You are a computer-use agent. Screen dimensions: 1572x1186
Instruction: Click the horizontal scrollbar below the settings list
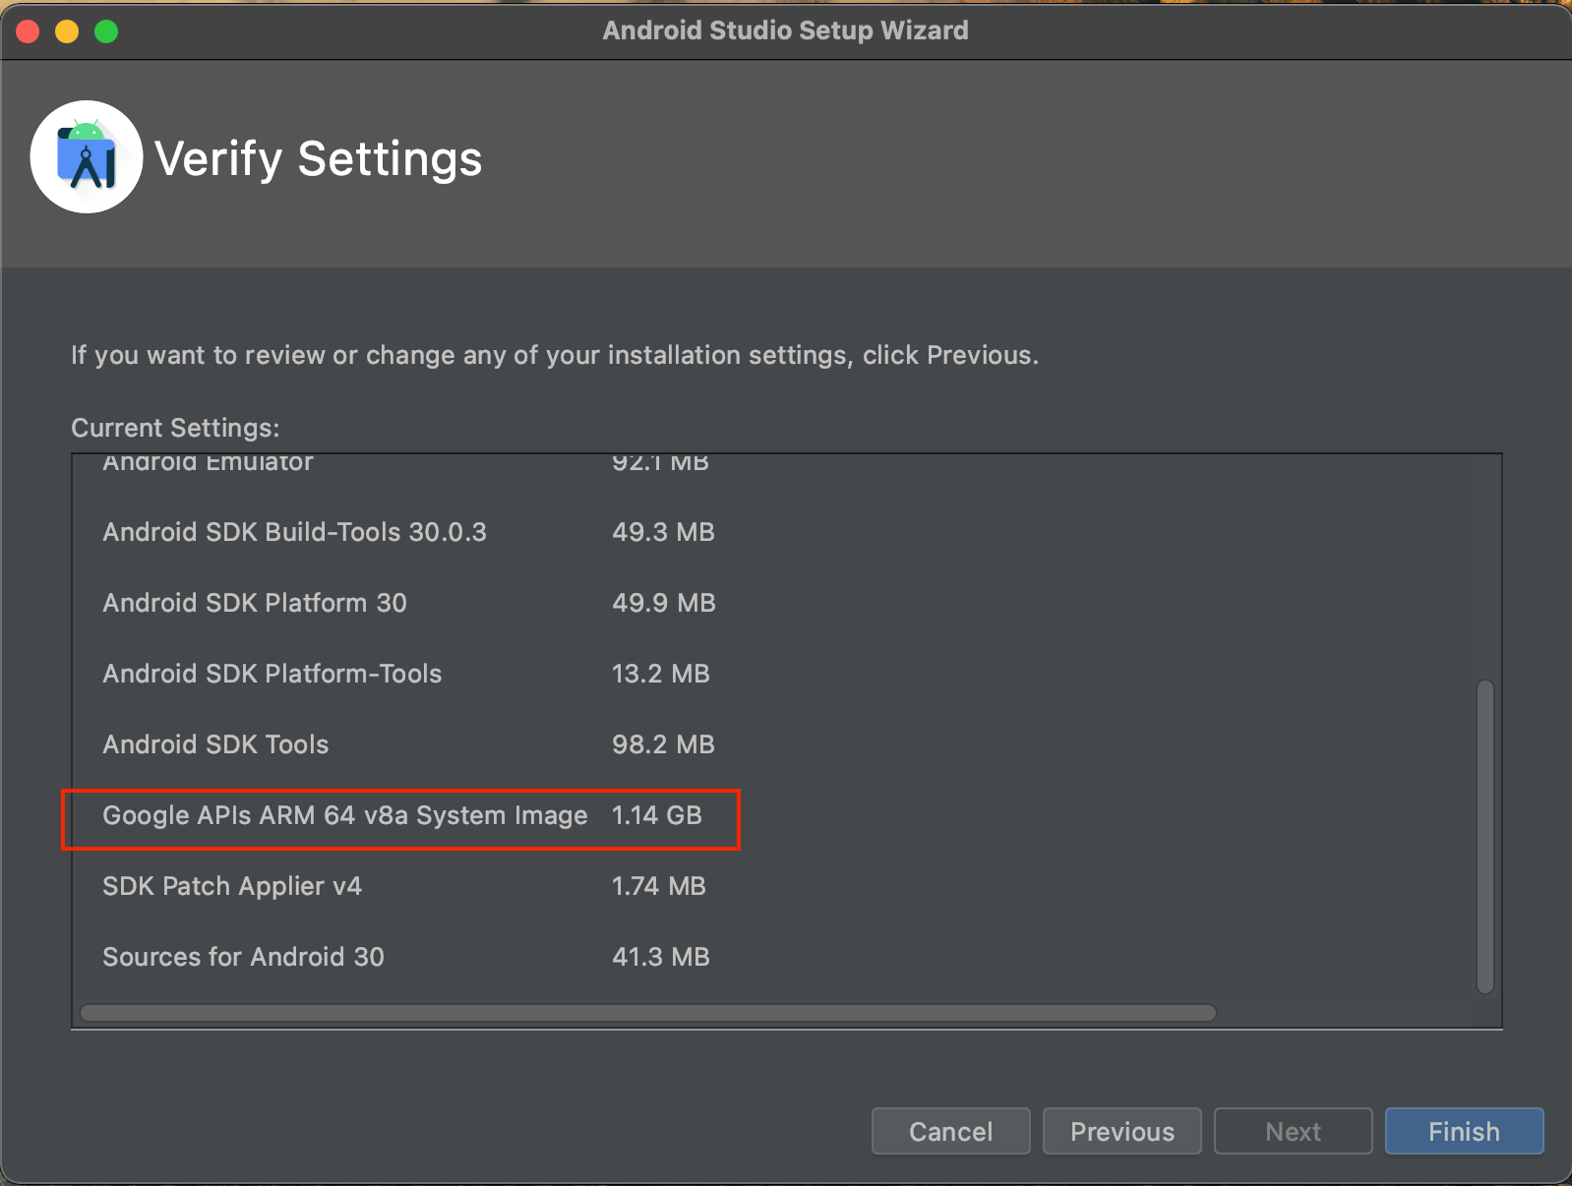pyautogui.click(x=648, y=1013)
